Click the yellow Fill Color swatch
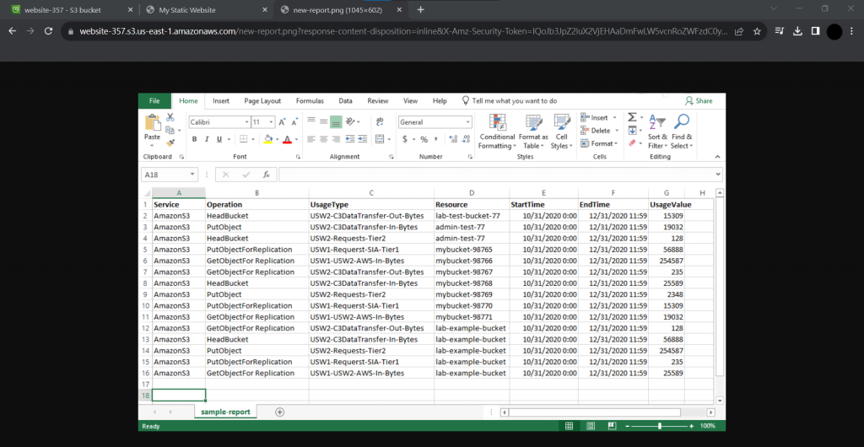Screen dimensions: 864x447 [268, 139]
